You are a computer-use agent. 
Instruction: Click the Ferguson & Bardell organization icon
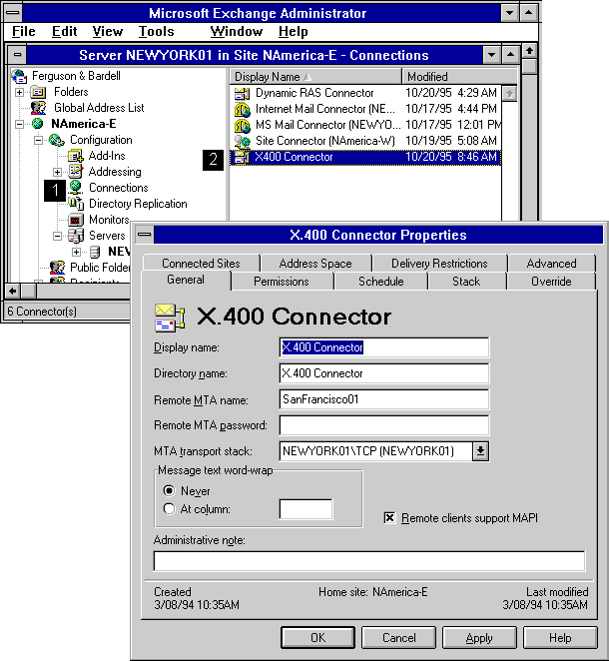(x=19, y=76)
